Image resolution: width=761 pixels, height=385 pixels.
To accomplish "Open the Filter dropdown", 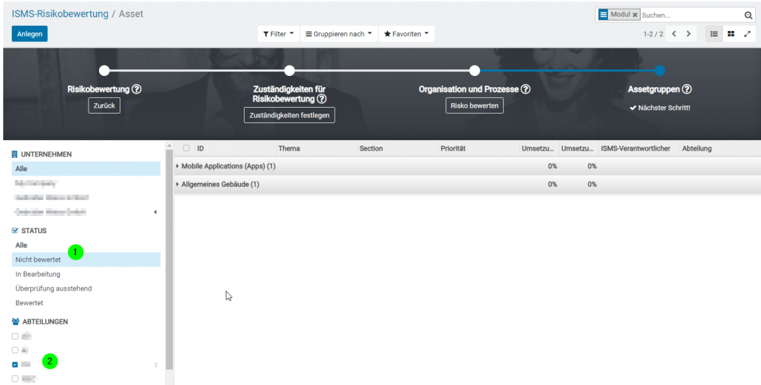I will point(278,34).
